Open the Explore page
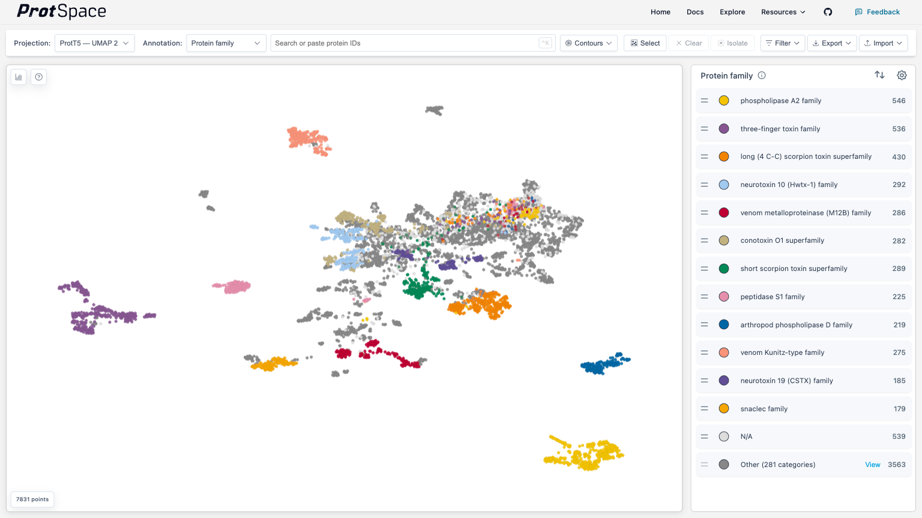 click(732, 12)
